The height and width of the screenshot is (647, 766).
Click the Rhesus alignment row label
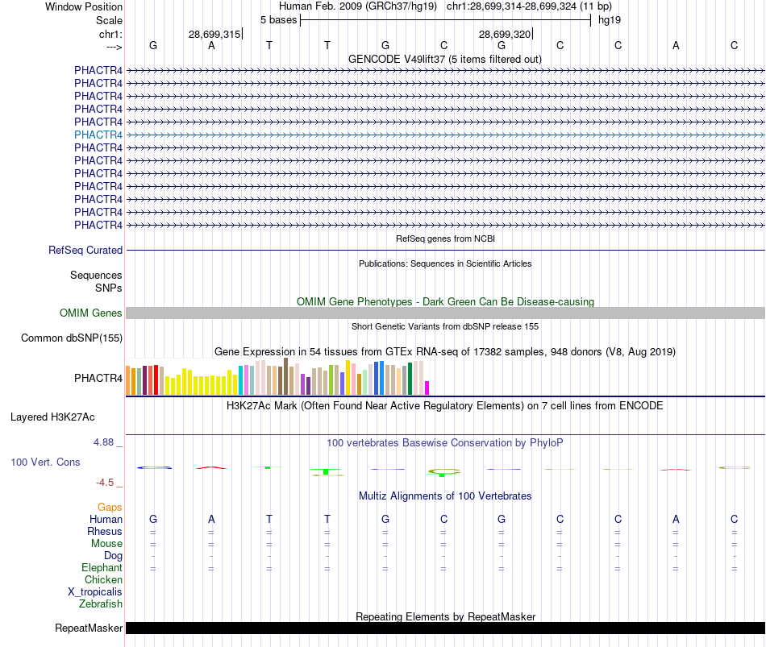[x=105, y=531]
